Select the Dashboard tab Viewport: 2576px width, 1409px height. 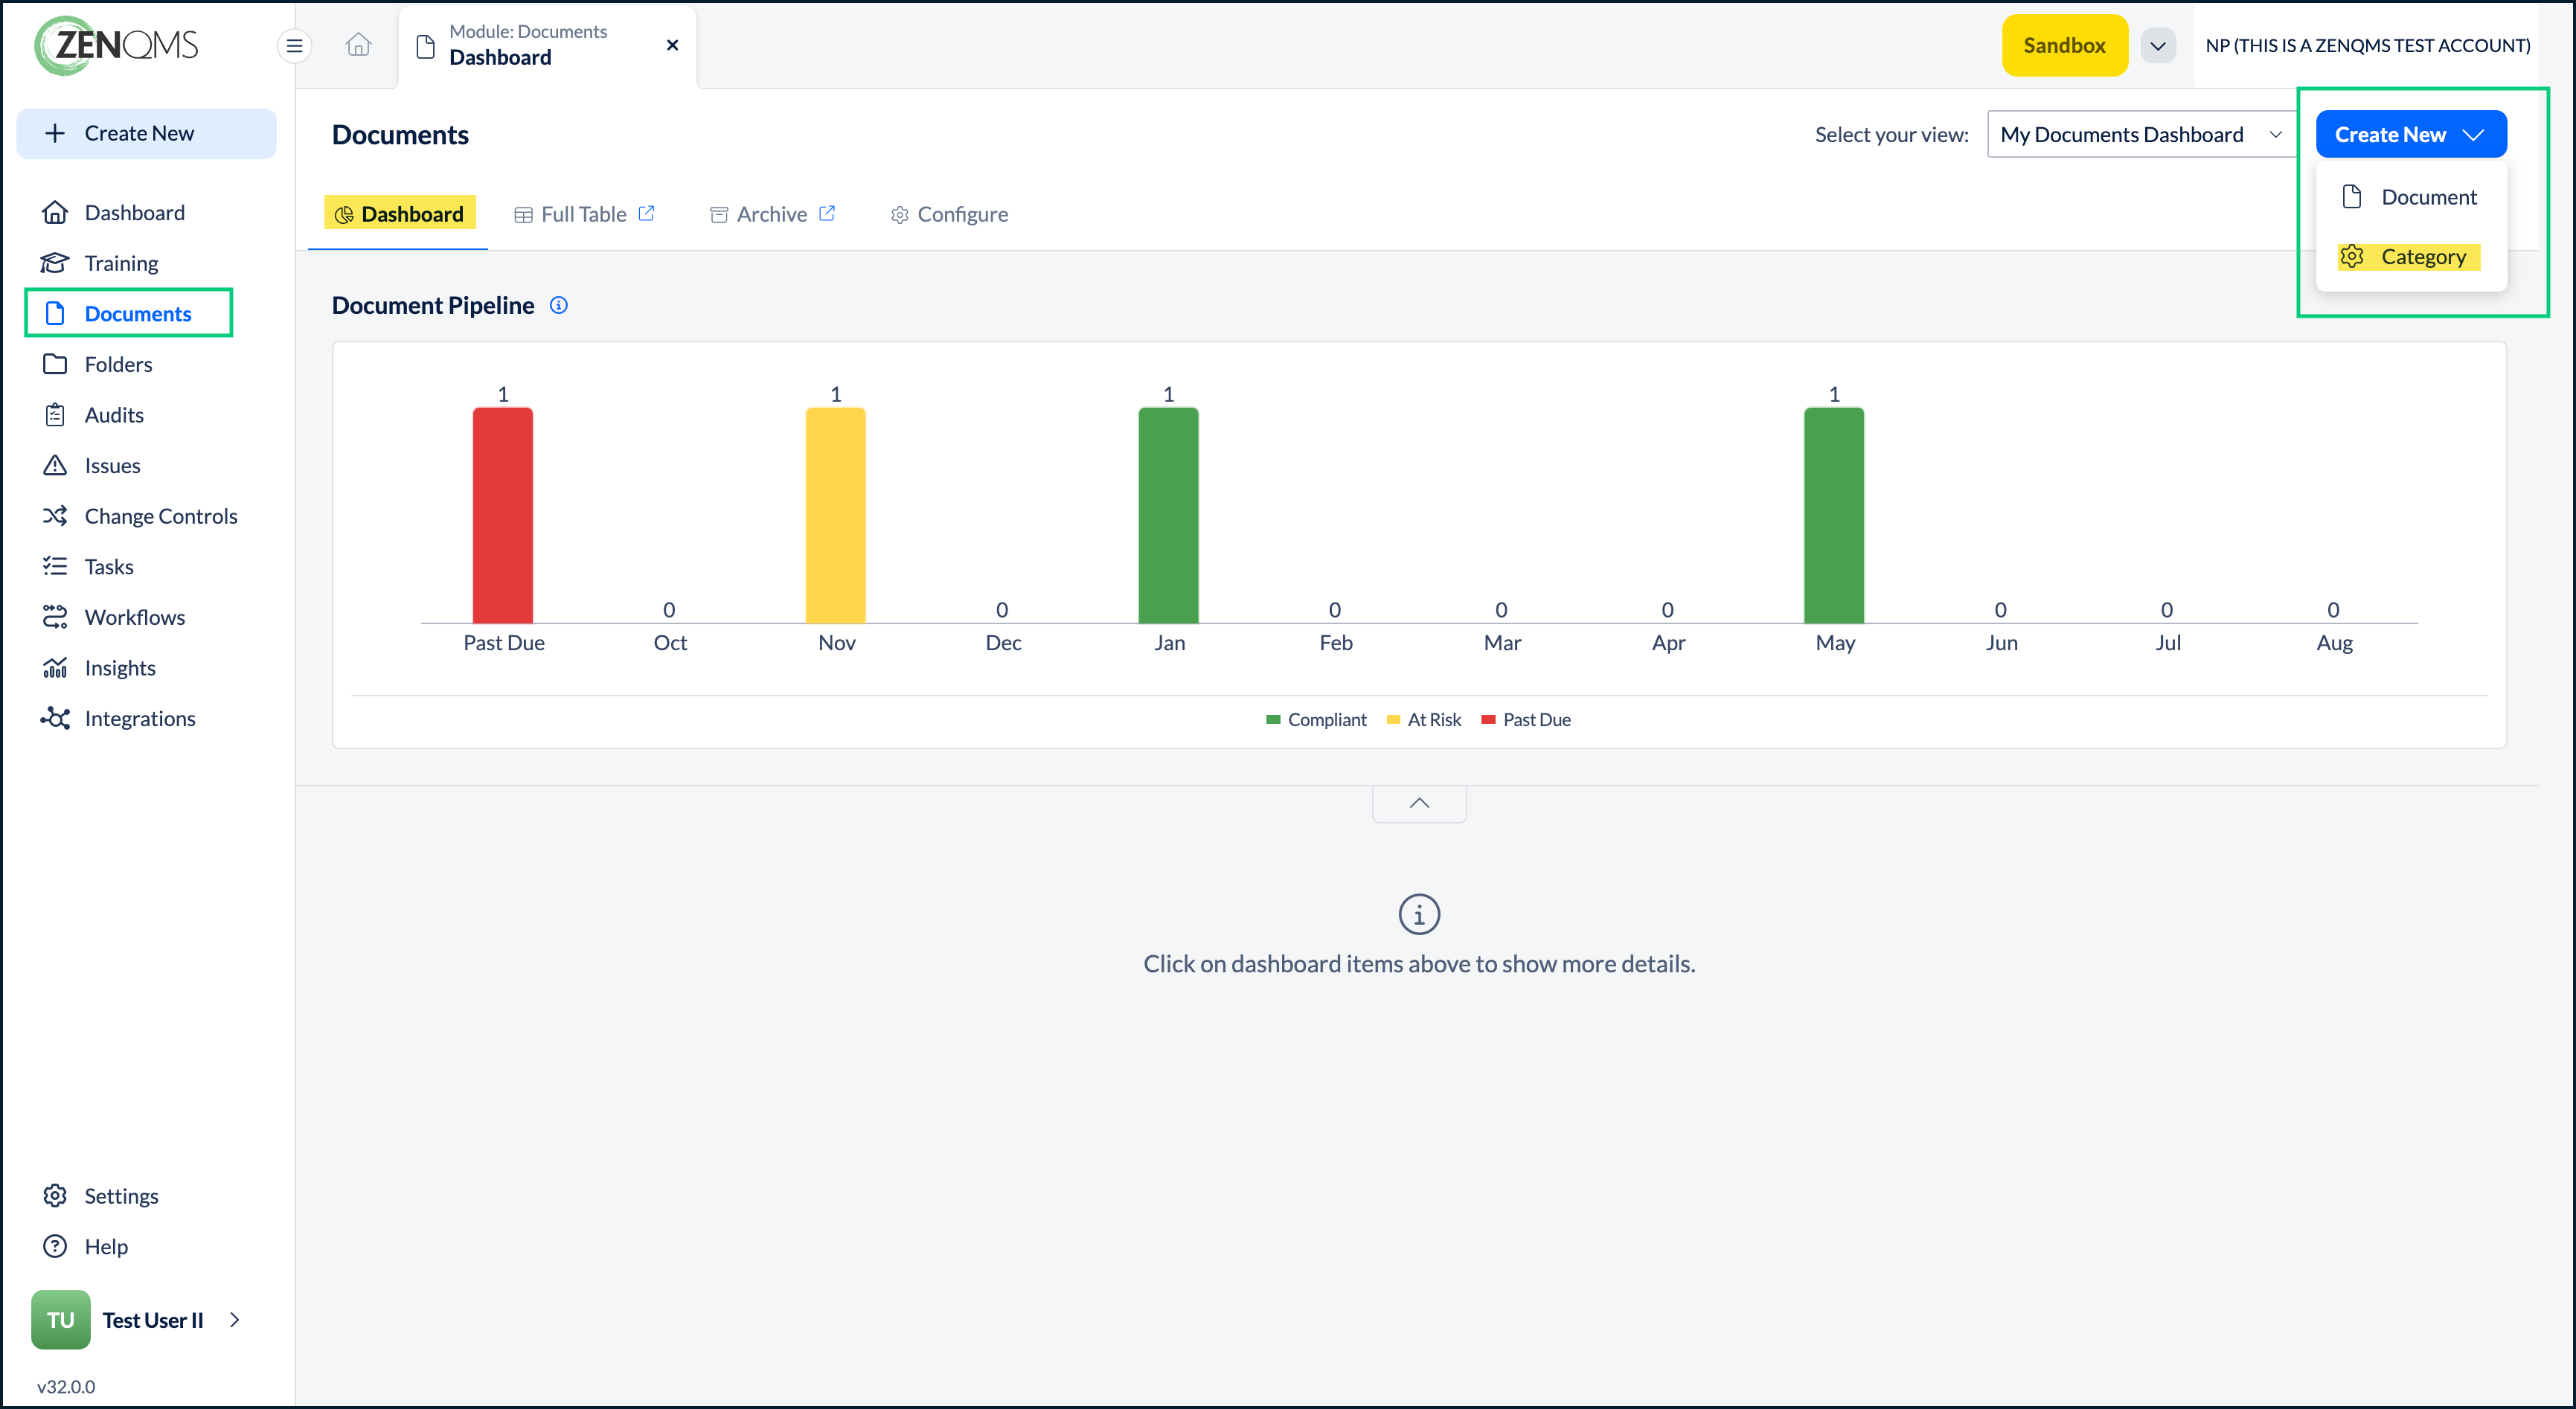pos(400,214)
